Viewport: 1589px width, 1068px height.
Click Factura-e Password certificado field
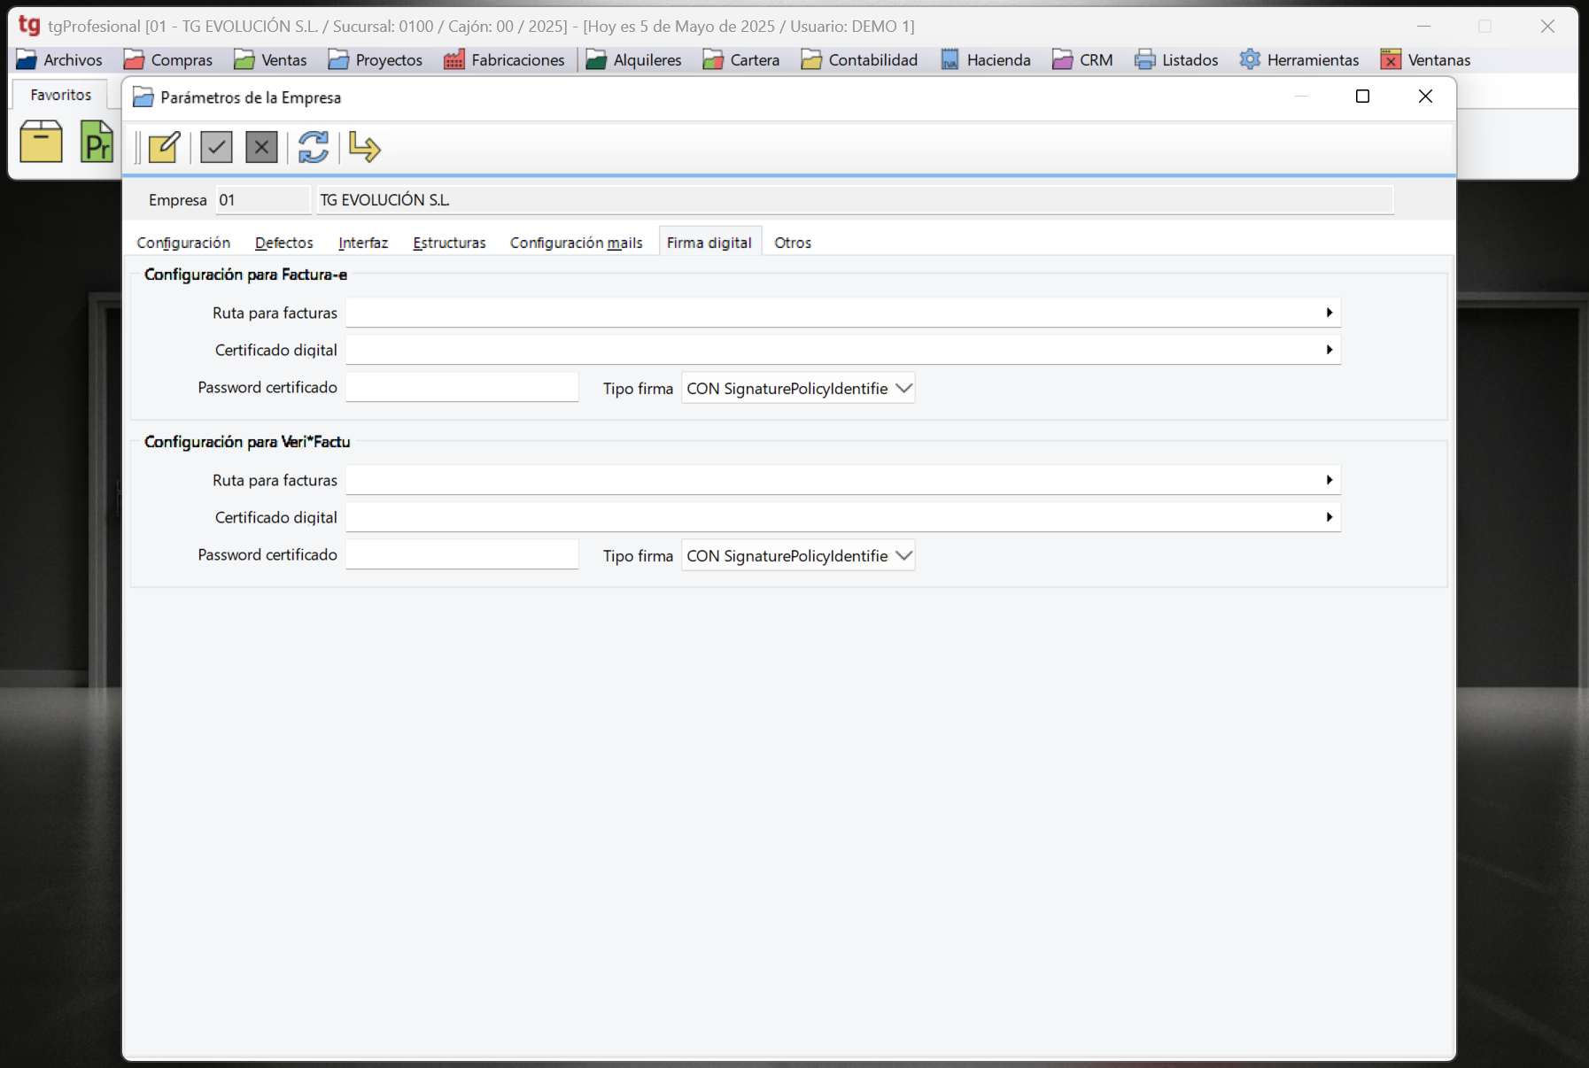click(462, 387)
